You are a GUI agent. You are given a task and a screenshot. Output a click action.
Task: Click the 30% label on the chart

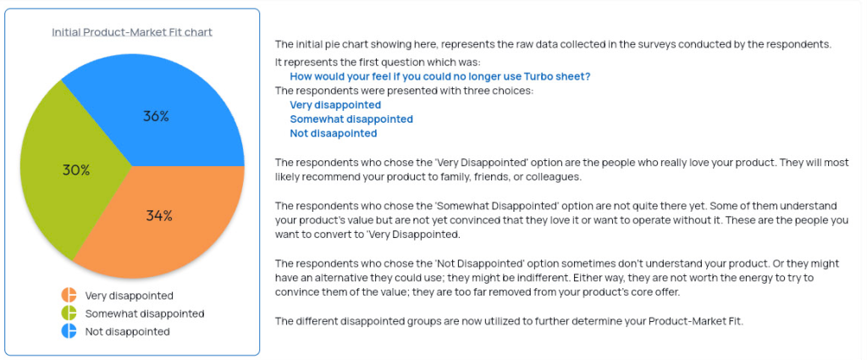(76, 170)
